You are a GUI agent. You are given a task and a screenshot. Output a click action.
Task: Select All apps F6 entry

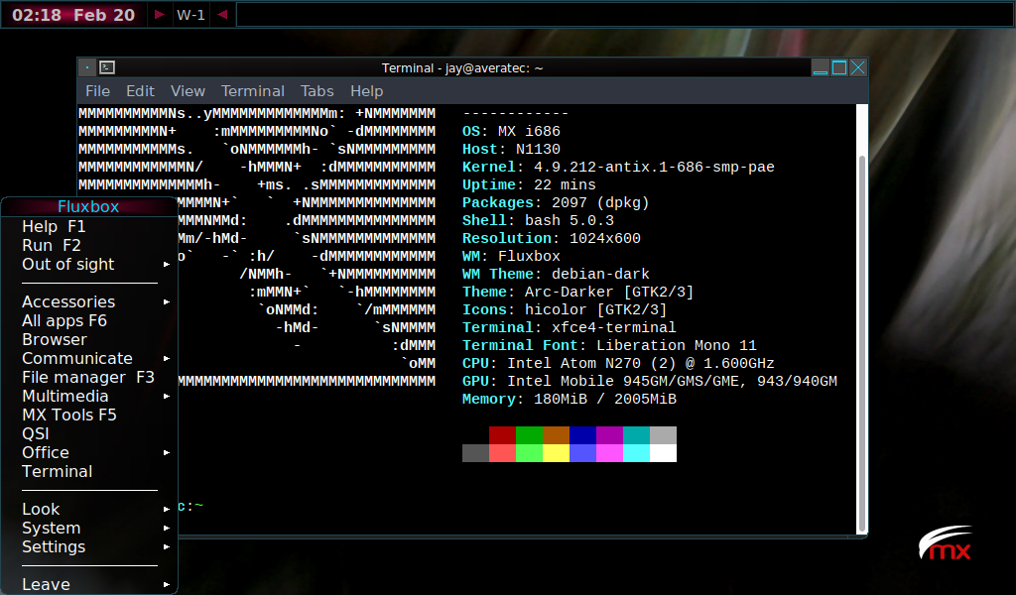(89, 320)
